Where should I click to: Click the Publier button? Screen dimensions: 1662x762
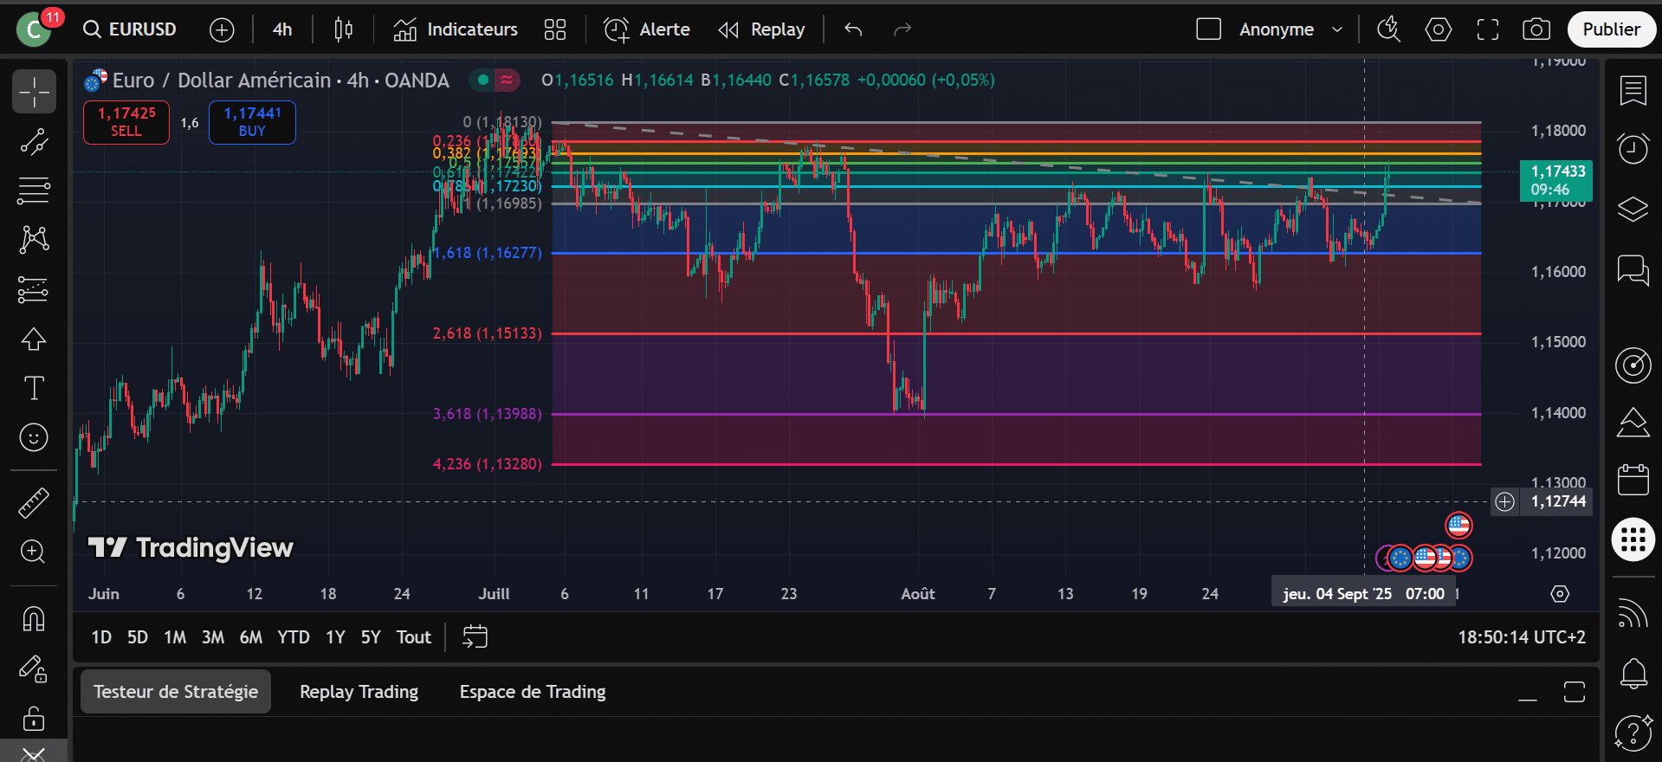tap(1611, 29)
